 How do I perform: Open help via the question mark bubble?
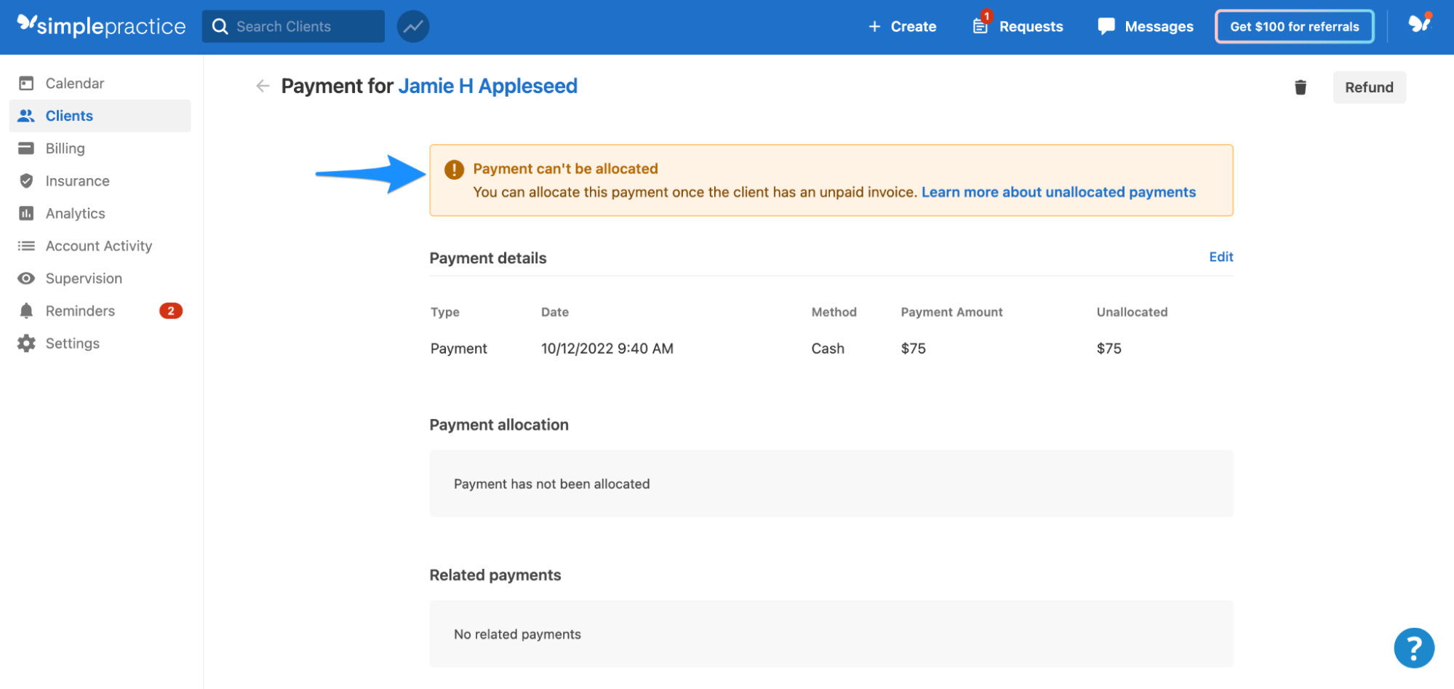(x=1413, y=647)
